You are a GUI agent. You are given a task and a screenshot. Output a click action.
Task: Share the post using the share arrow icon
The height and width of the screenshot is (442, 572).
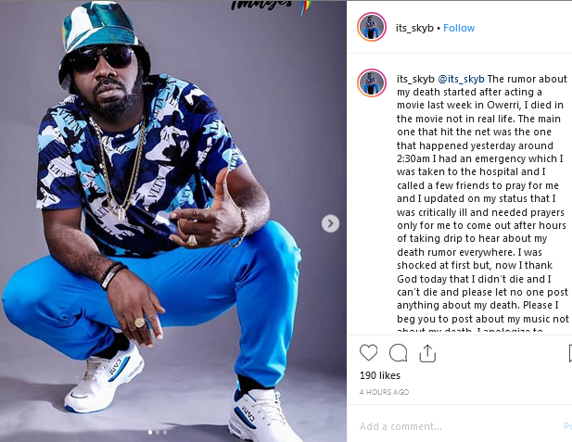pyautogui.click(x=427, y=353)
